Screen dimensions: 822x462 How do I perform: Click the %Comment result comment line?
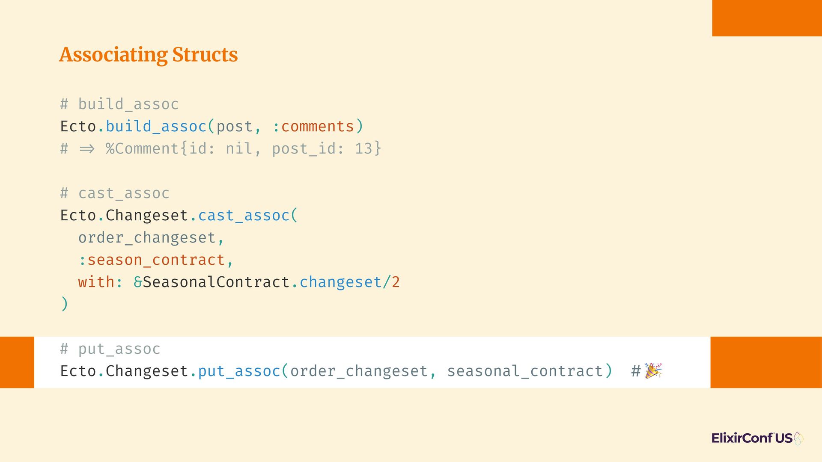pyautogui.click(x=220, y=148)
